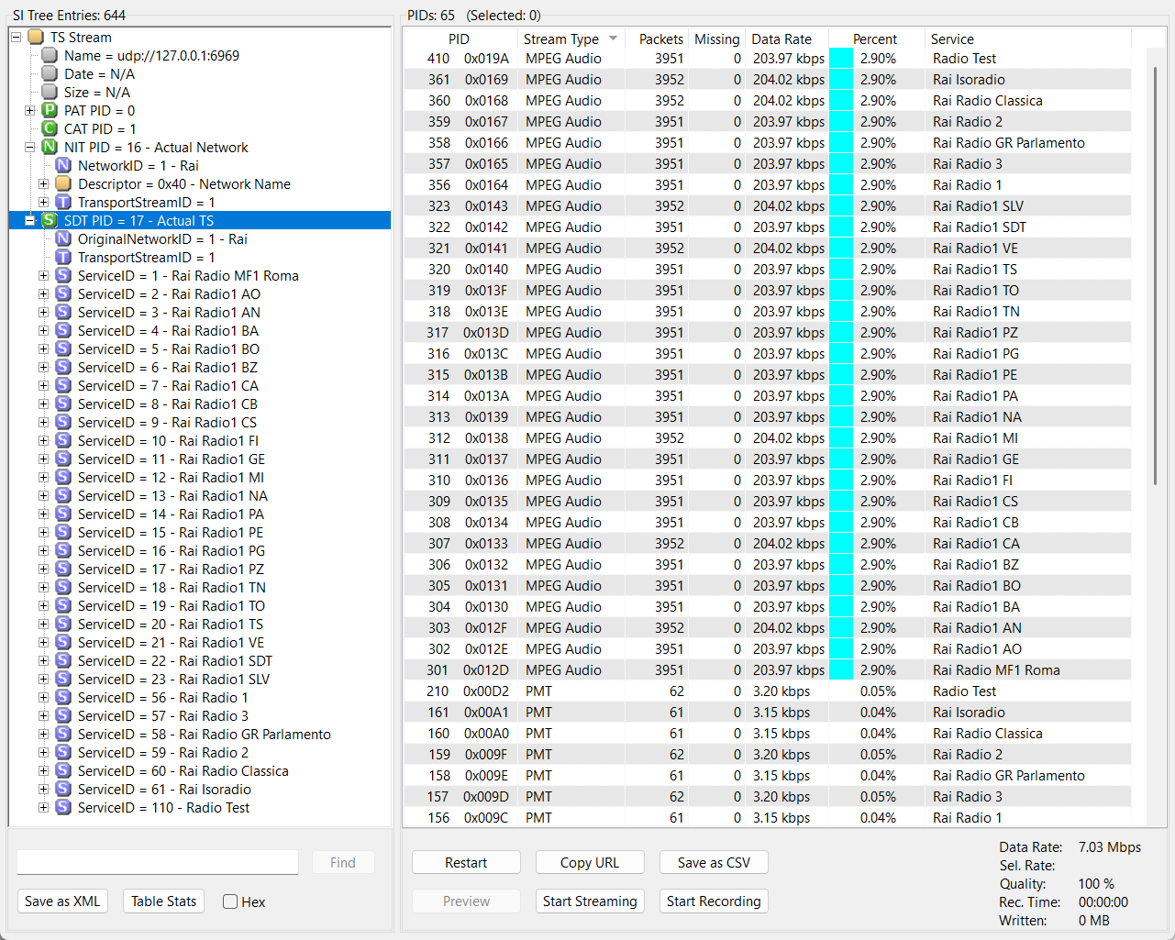The width and height of the screenshot is (1175, 940).
Task: Sort by the PID column header
Action: click(460, 39)
